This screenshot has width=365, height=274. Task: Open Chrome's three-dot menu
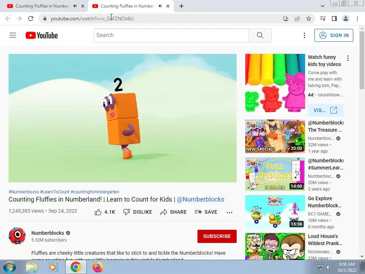click(357, 19)
